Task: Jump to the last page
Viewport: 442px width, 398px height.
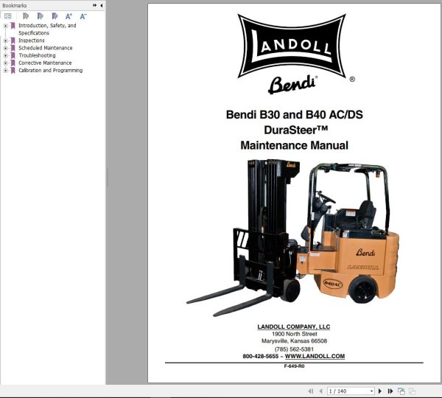Action: point(390,391)
